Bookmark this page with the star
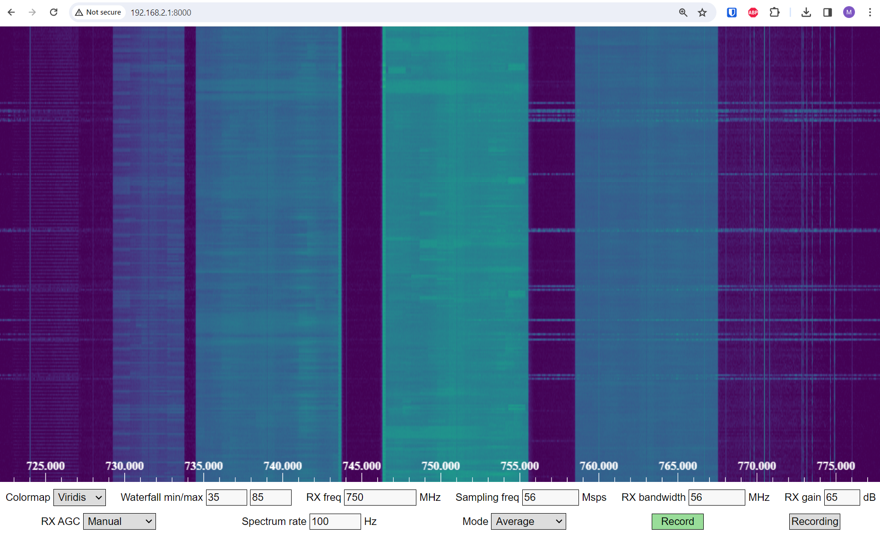880x533 pixels. [702, 12]
